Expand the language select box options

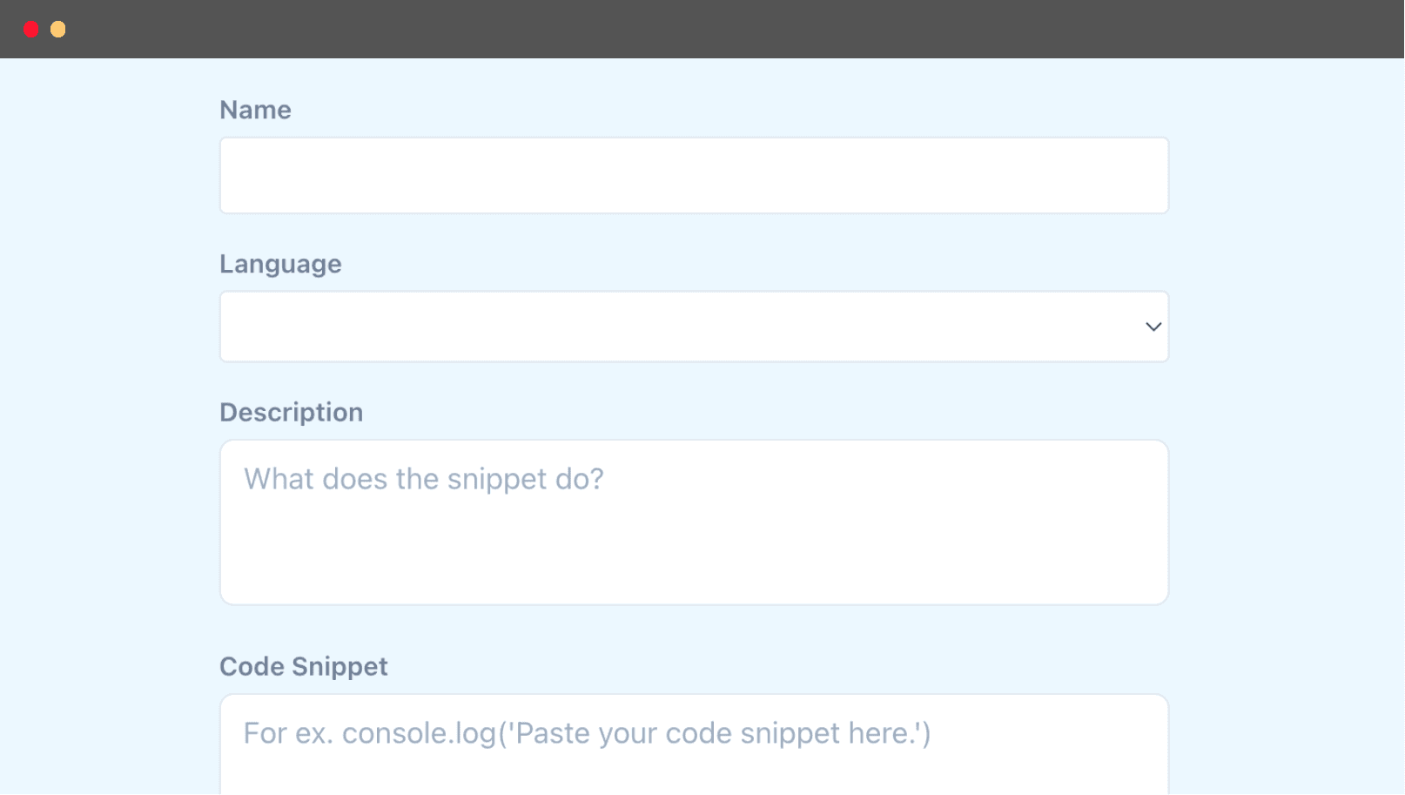pos(694,327)
